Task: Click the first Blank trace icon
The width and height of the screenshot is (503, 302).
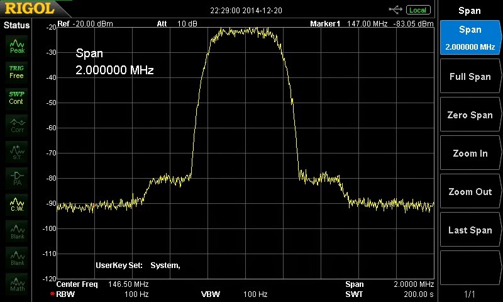Action: (x=17, y=231)
